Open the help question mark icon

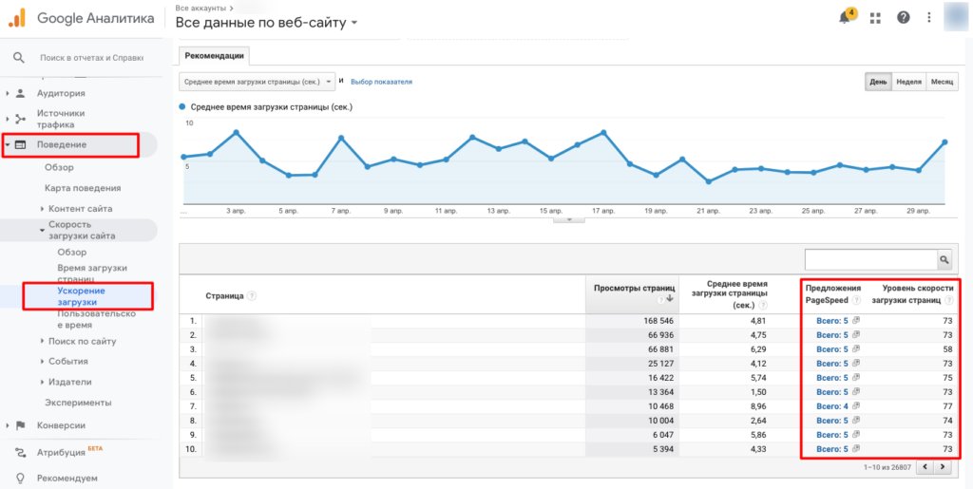click(x=903, y=17)
